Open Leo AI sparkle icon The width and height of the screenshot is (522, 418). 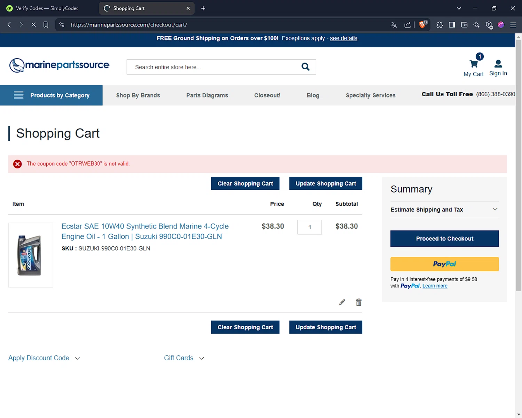476,25
